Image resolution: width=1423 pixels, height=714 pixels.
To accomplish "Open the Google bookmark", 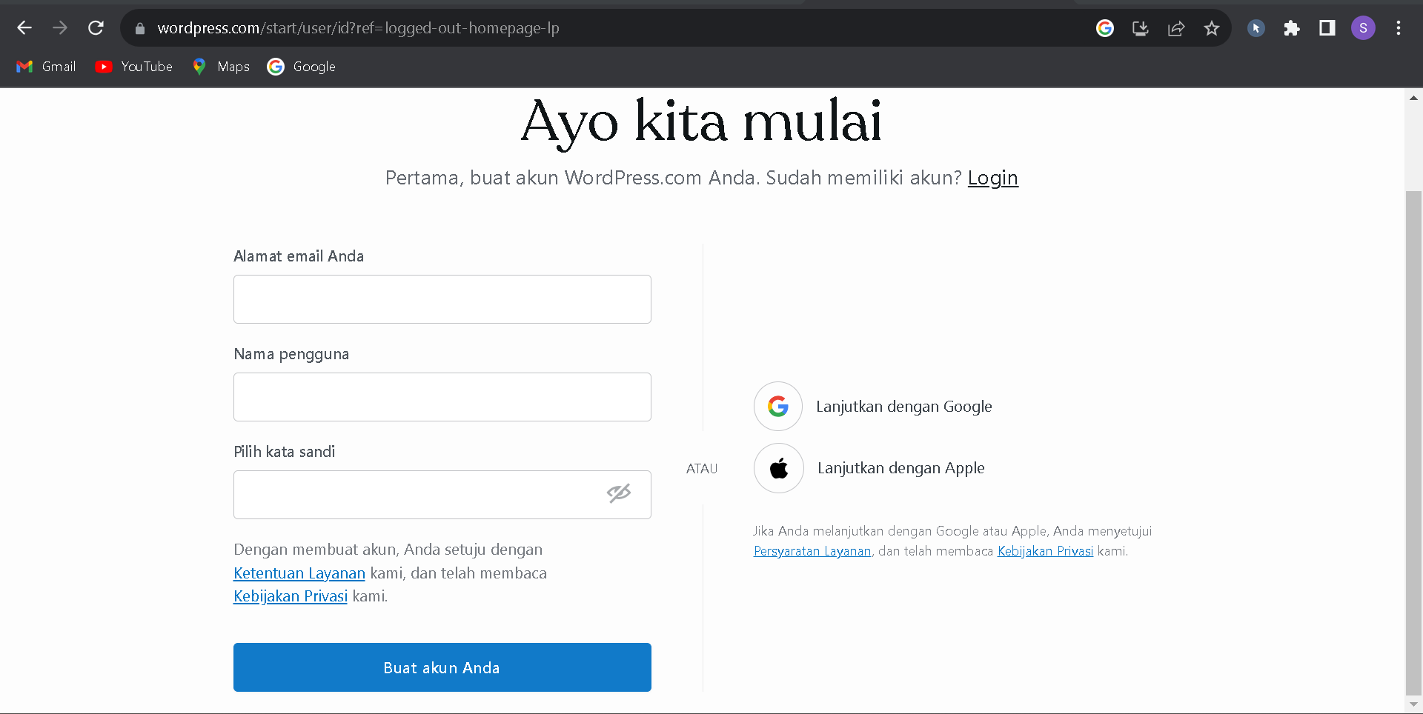I will pos(302,67).
